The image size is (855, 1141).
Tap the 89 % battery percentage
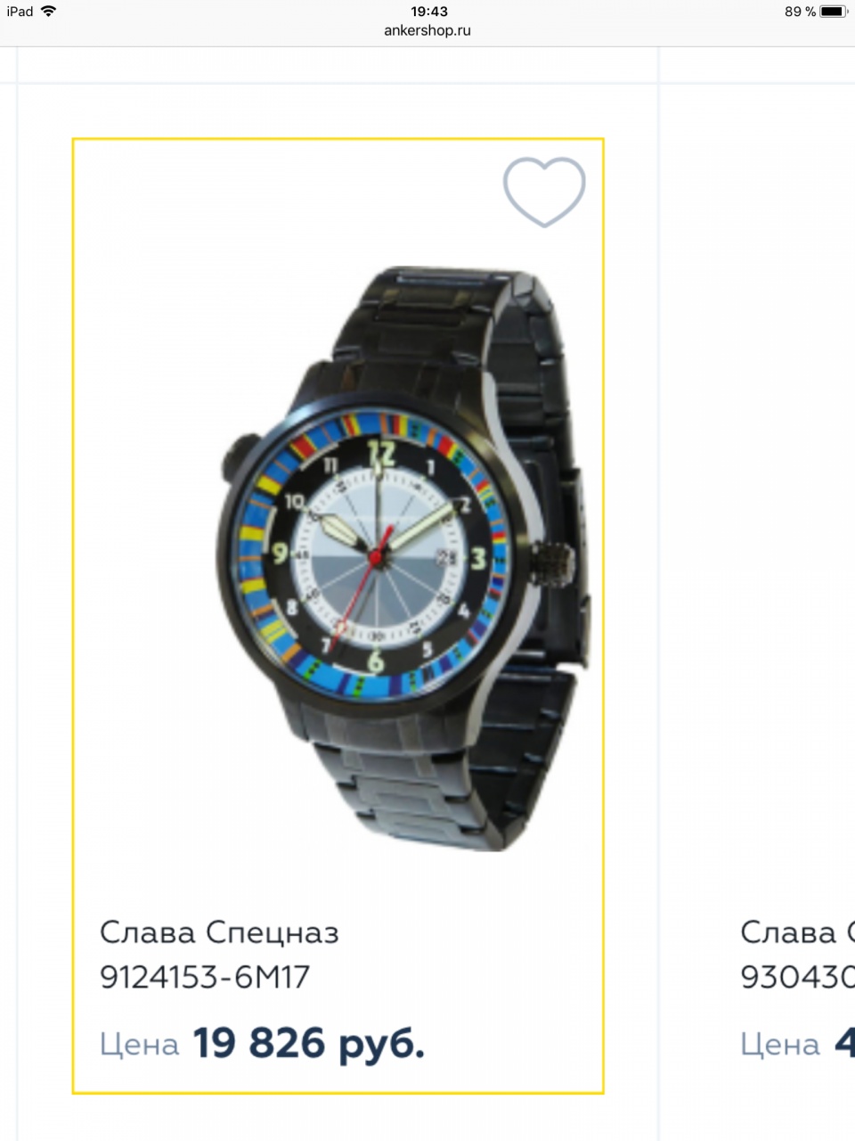pyautogui.click(x=800, y=12)
